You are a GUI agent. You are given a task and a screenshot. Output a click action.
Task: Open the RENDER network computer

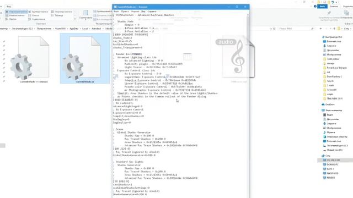[x=329, y=178]
